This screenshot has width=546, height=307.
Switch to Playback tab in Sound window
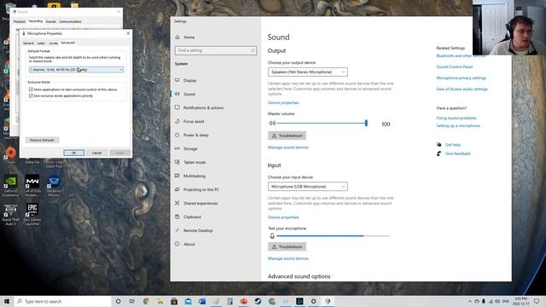click(20, 21)
